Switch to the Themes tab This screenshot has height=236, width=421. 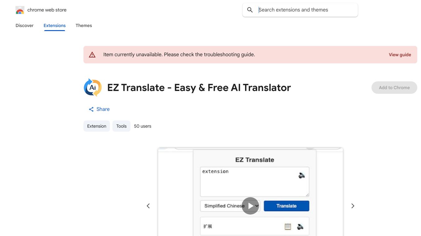(x=84, y=25)
